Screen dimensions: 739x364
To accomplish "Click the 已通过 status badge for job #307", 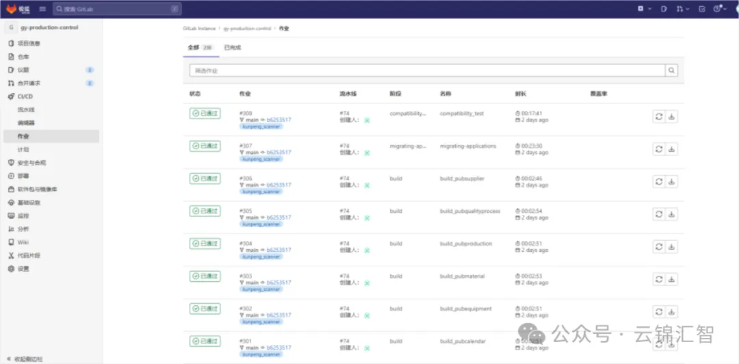I will 205,146.
